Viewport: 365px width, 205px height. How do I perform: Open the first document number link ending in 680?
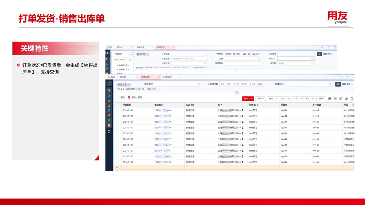(162, 111)
